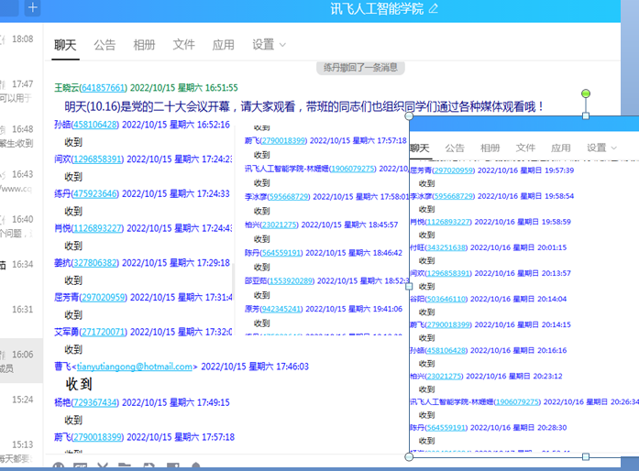The width and height of the screenshot is (639, 471).
Task: Open the 设置 dropdown in main chat
Action: pyautogui.click(x=269, y=44)
